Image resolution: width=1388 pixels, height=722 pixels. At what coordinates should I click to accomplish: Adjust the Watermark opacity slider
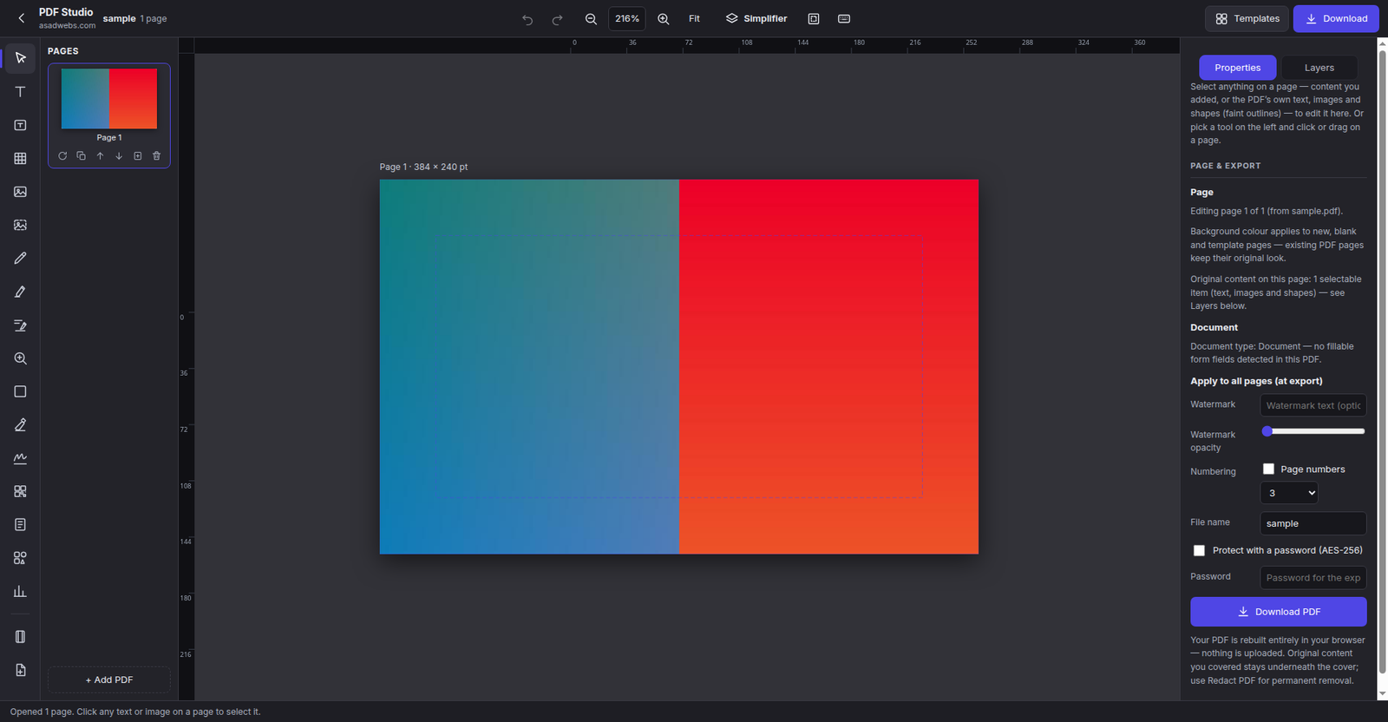click(1313, 431)
